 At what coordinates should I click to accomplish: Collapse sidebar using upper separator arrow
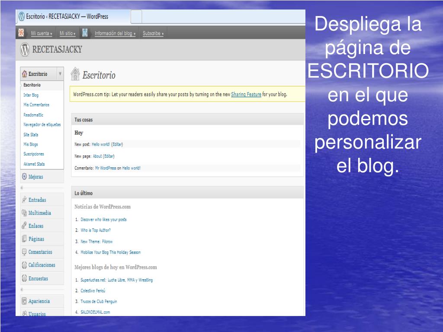22,188
